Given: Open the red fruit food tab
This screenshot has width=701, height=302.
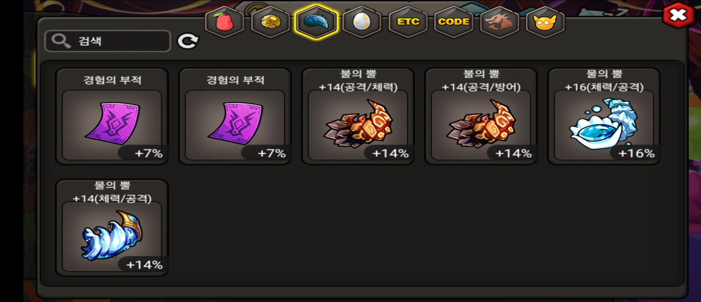Looking at the screenshot, I should point(224,22).
